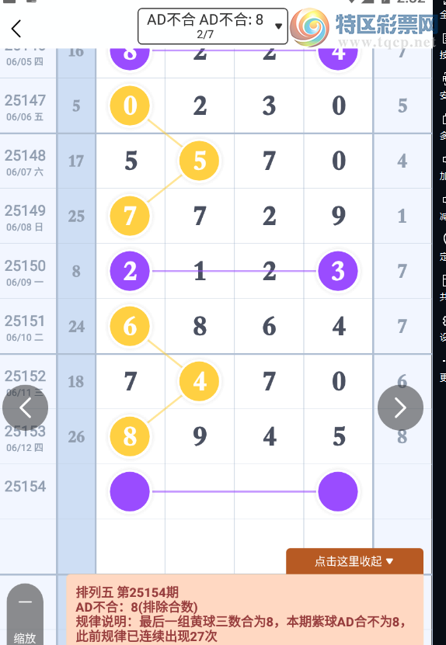Click period 25148 row label
This screenshot has width=446, height=645.
25,161
